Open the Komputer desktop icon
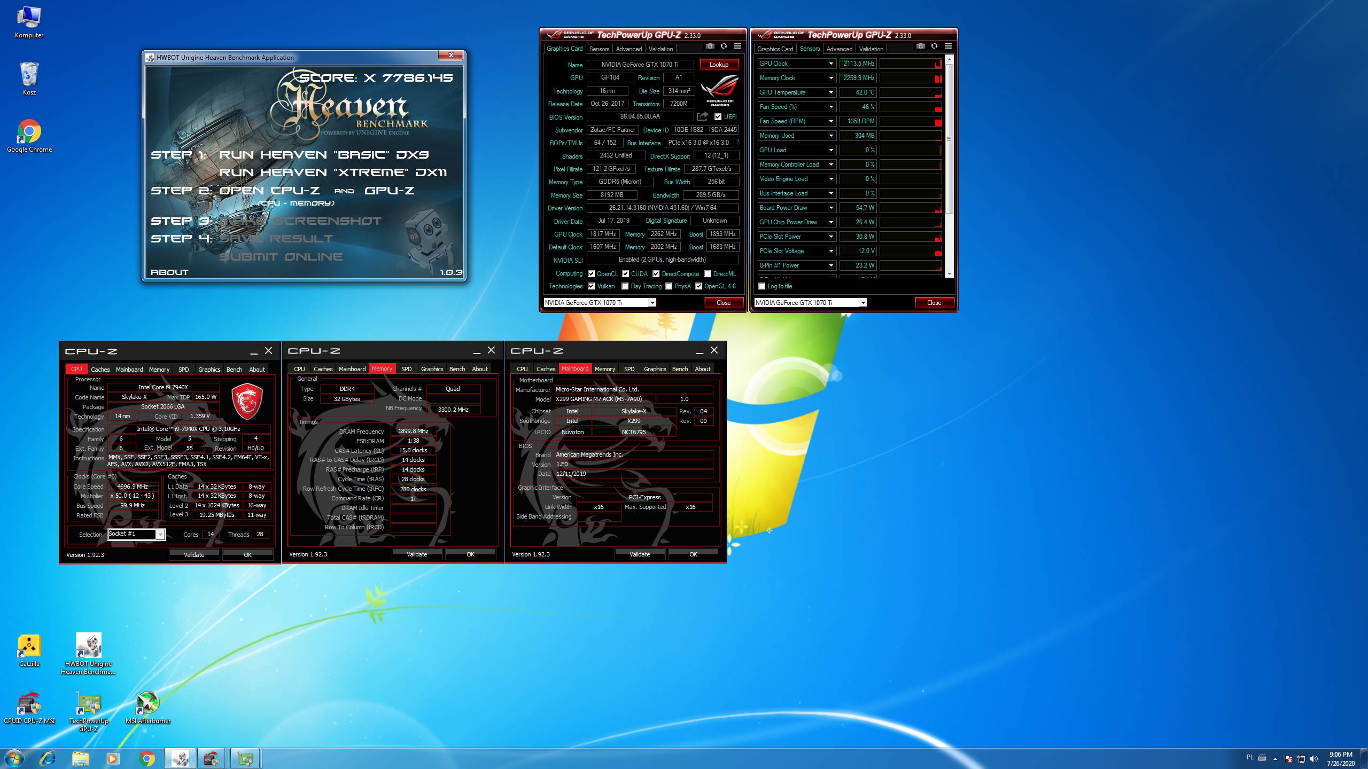Viewport: 1368px width, 769px height. tap(29, 22)
